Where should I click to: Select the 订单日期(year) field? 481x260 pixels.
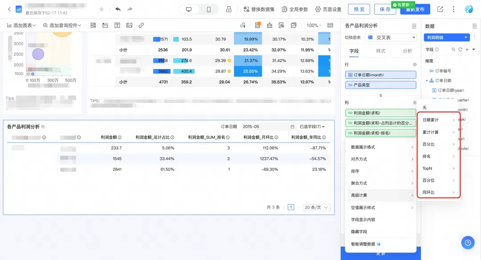coord(448,90)
